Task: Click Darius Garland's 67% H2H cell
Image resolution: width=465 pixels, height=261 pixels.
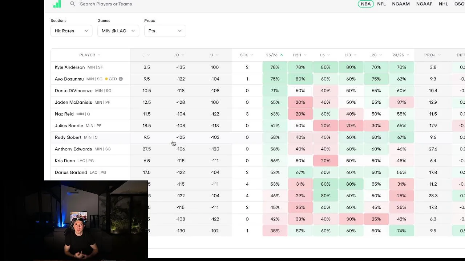Action: (x=300, y=172)
